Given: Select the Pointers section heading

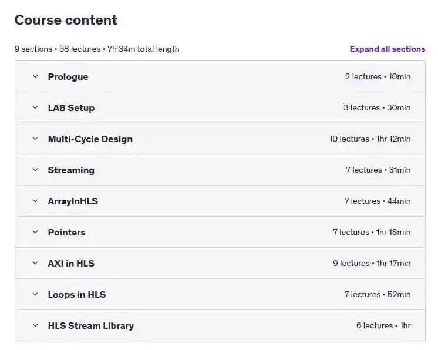Looking at the screenshot, I should (67, 233).
